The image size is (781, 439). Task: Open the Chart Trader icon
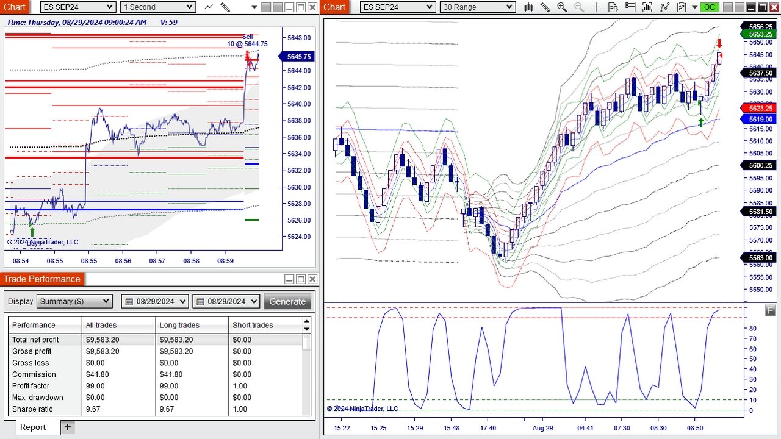point(630,7)
